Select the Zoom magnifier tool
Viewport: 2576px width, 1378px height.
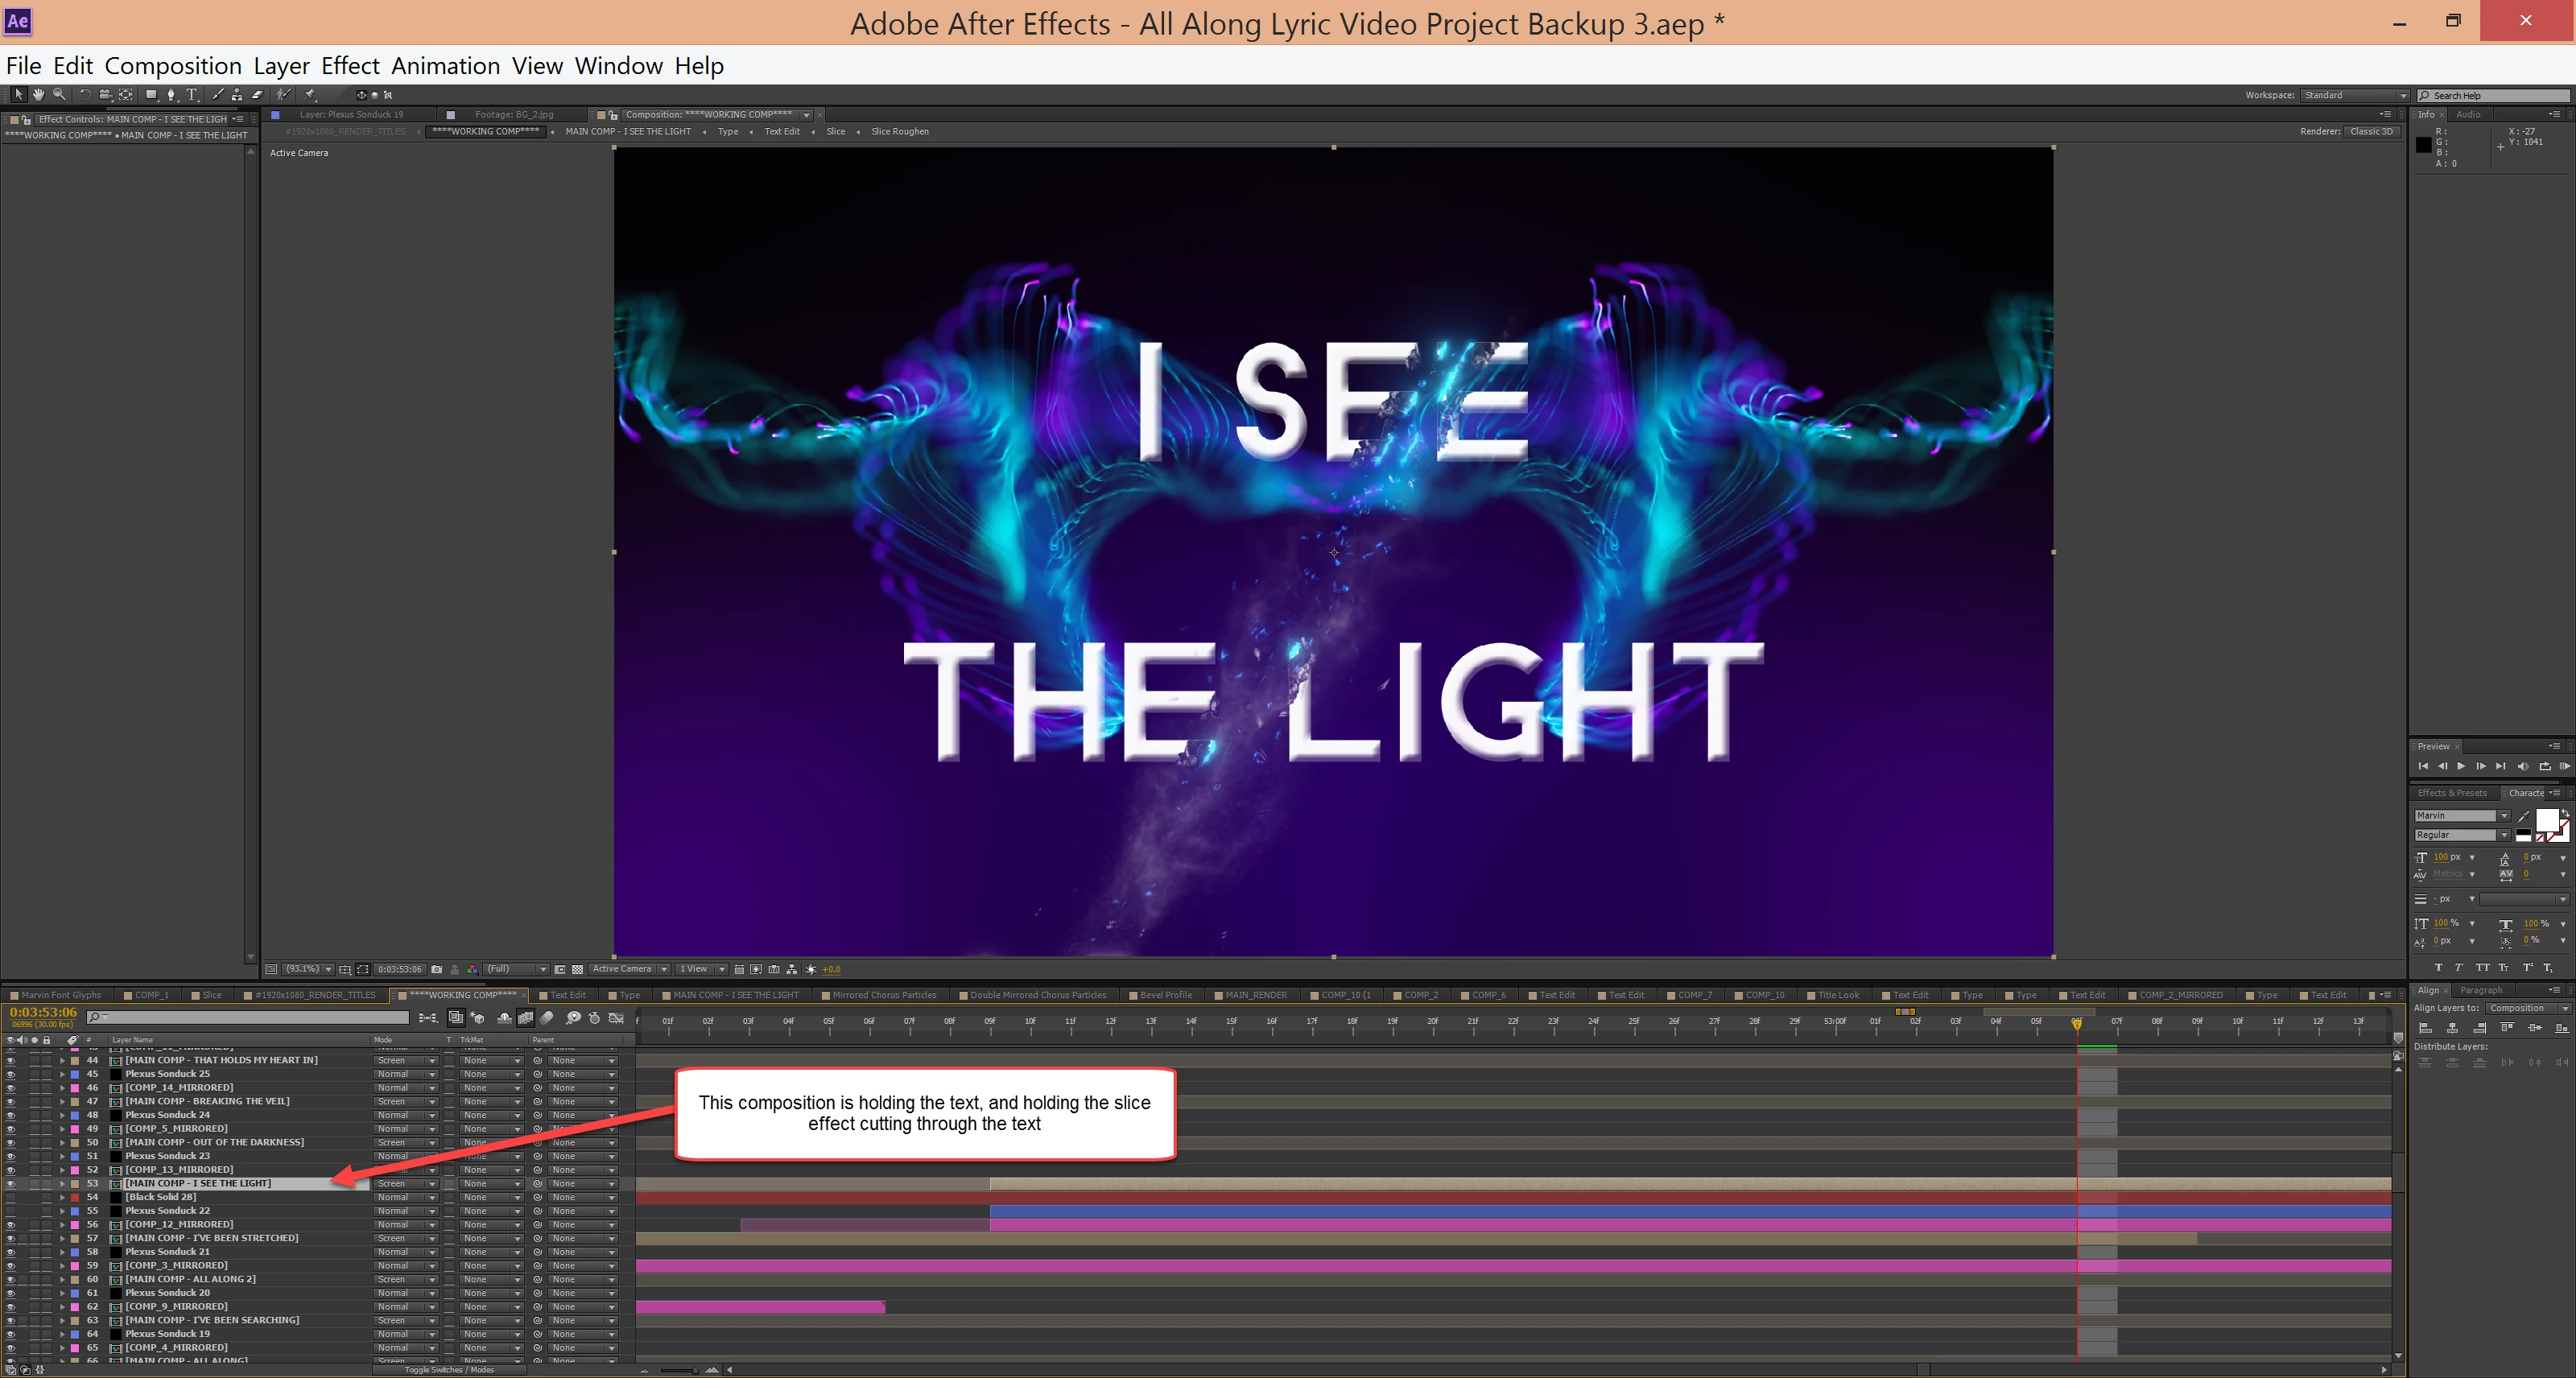click(59, 95)
